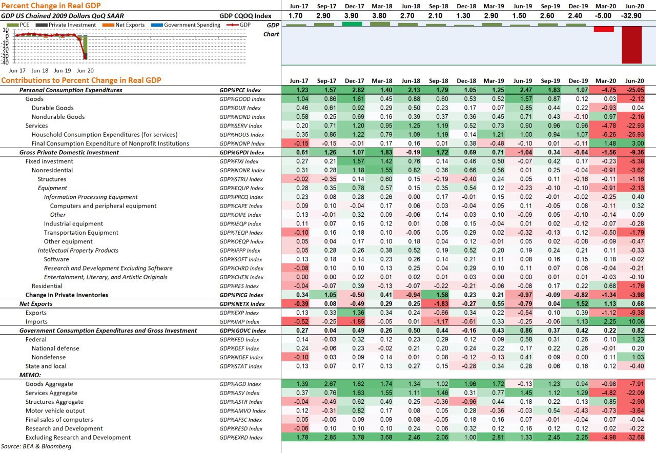The height and width of the screenshot is (453, 656).
Task: Select the 'Fixed investment' row label
Action: pyautogui.click(x=49, y=161)
